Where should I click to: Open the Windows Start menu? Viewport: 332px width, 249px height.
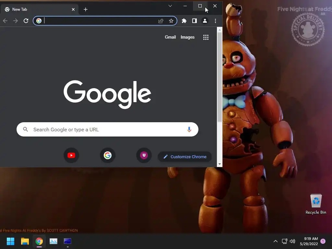pos(10,241)
